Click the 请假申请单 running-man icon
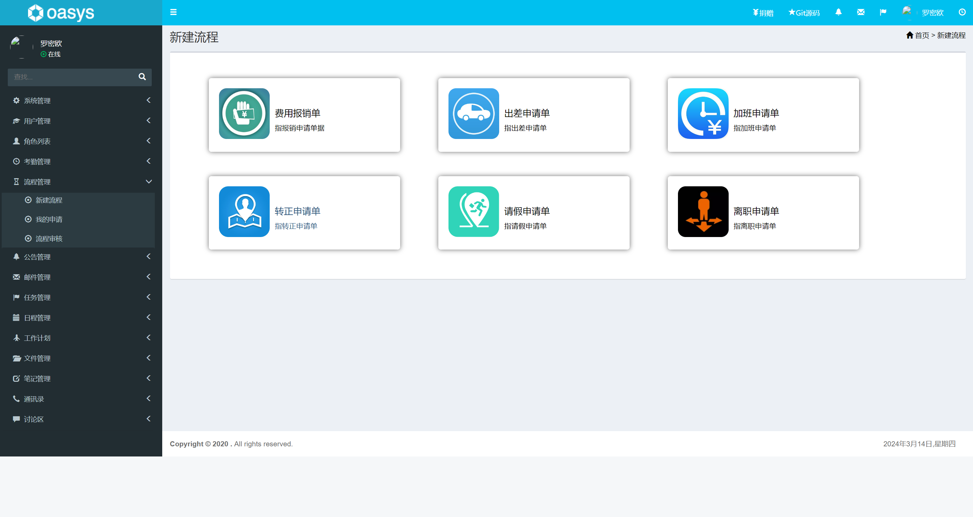The width and height of the screenshot is (973, 517). click(x=473, y=211)
